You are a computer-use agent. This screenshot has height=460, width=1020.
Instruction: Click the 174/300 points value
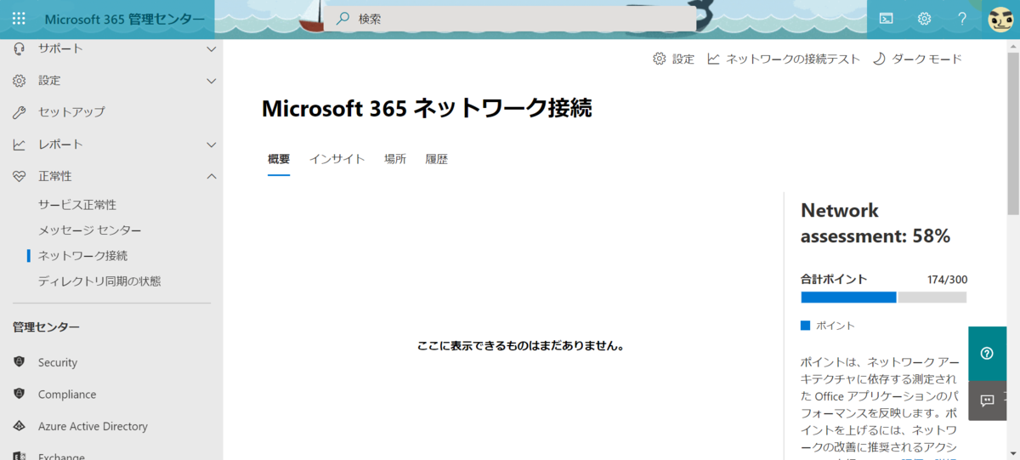tap(947, 279)
